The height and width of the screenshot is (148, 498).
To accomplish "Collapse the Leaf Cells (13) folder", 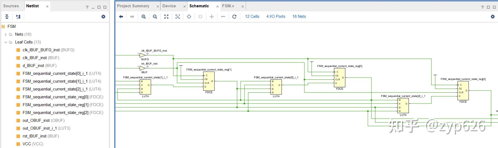I will [x=6, y=42].
